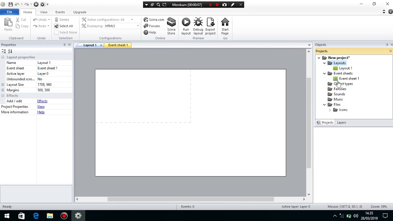Click the More information Help link
Screen dimensions: 393x221
click(41, 112)
